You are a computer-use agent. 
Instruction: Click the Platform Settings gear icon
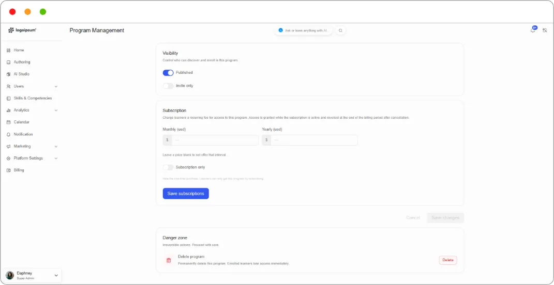8,159
